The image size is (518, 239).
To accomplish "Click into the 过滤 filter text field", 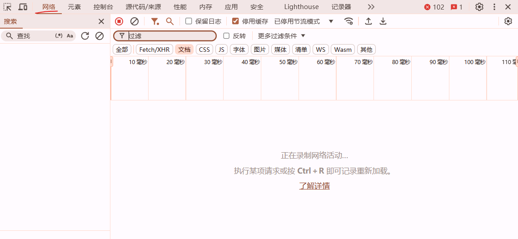I will coord(170,36).
